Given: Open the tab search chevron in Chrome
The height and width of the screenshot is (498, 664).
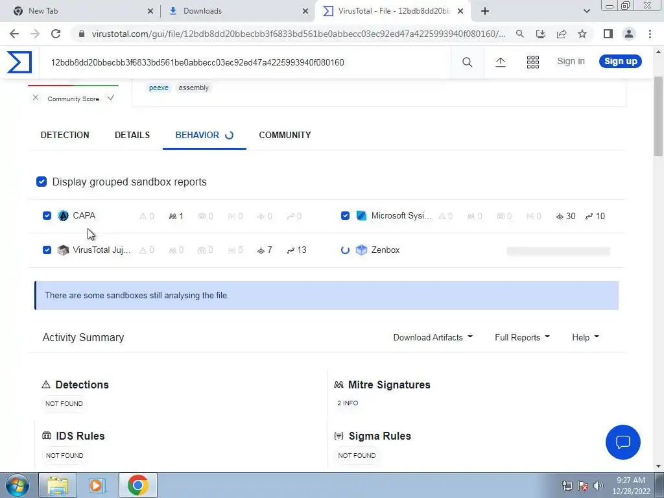Looking at the screenshot, I should tap(586, 11).
